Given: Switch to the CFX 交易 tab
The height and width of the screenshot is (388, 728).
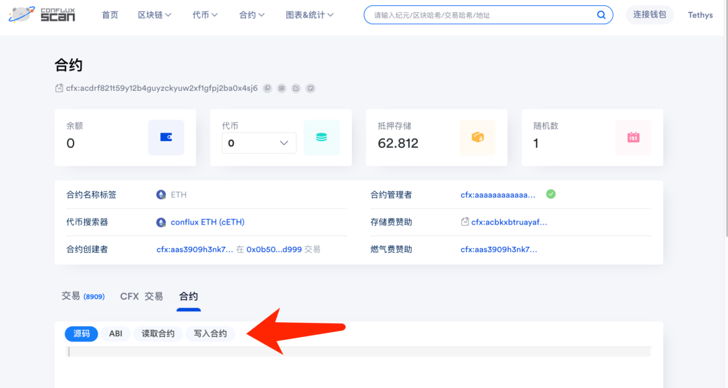Looking at the screenshot, I should tap(142, 297).
